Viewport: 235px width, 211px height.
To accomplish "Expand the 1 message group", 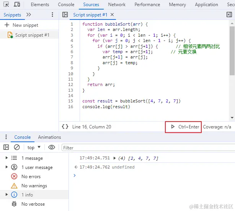I will tap(7, 158).
